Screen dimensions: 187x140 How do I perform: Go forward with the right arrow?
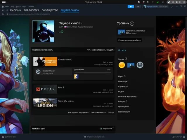tap(7, 10)
